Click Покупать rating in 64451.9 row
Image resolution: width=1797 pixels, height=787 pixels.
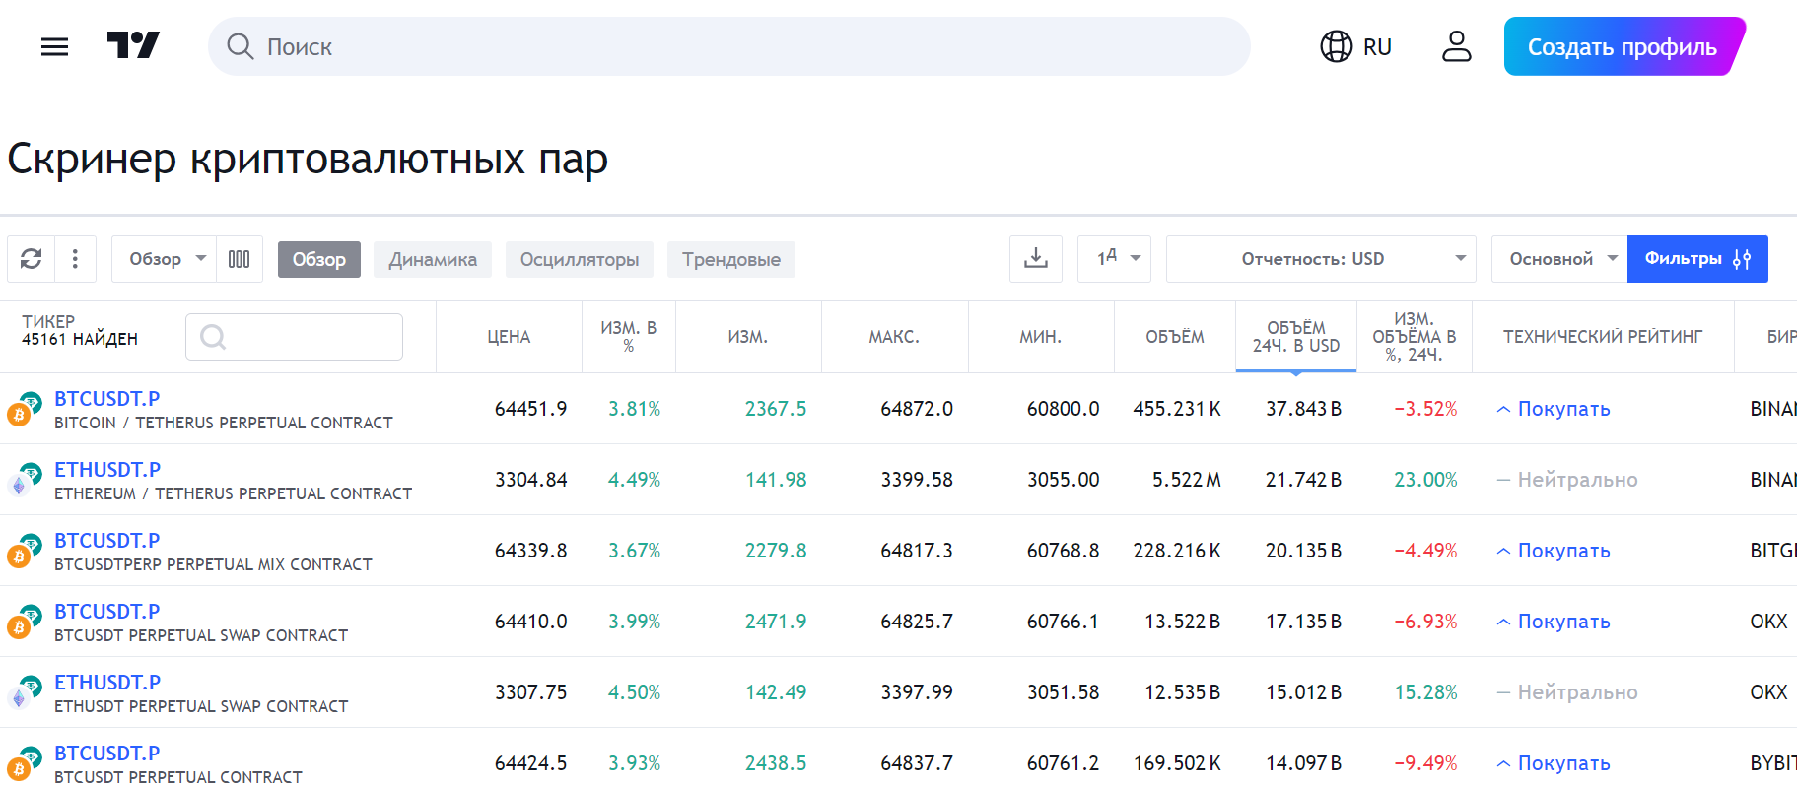point(1554,409)
